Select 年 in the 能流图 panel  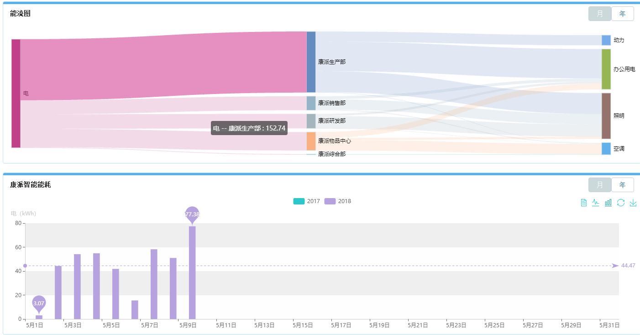622,14
